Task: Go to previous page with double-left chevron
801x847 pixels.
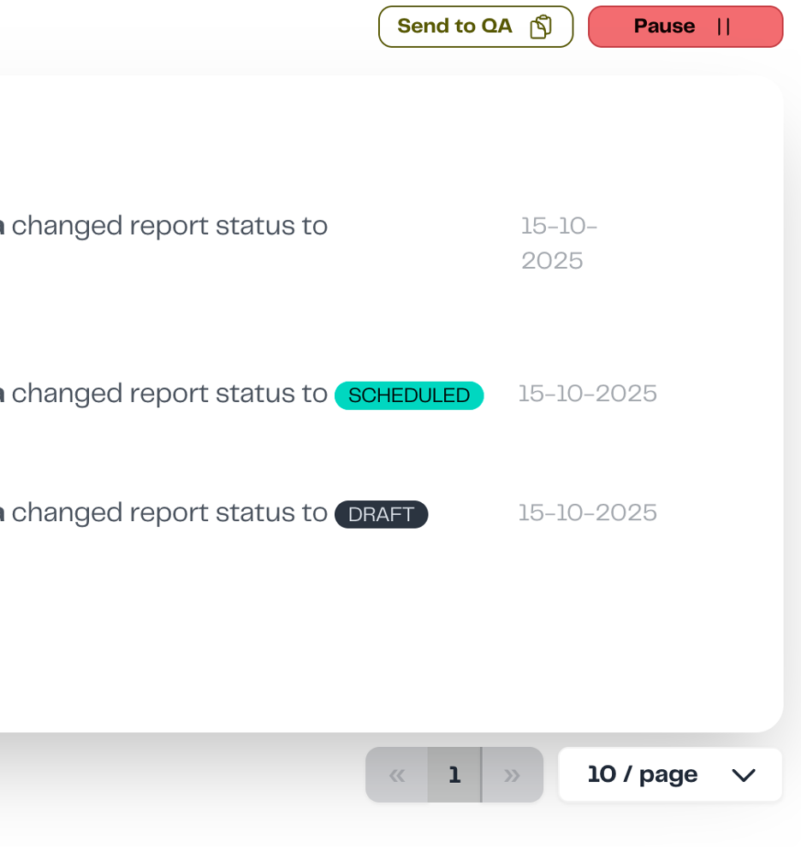Action: (x=397, y=775)
